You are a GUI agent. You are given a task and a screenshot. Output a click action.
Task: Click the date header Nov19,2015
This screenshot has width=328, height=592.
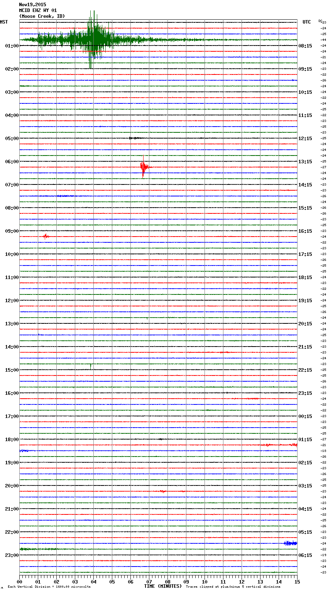[x=32, y=5]
